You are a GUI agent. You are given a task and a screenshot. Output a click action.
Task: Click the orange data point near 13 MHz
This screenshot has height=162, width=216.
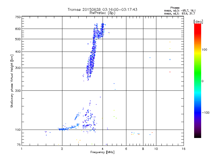(170, 42)
